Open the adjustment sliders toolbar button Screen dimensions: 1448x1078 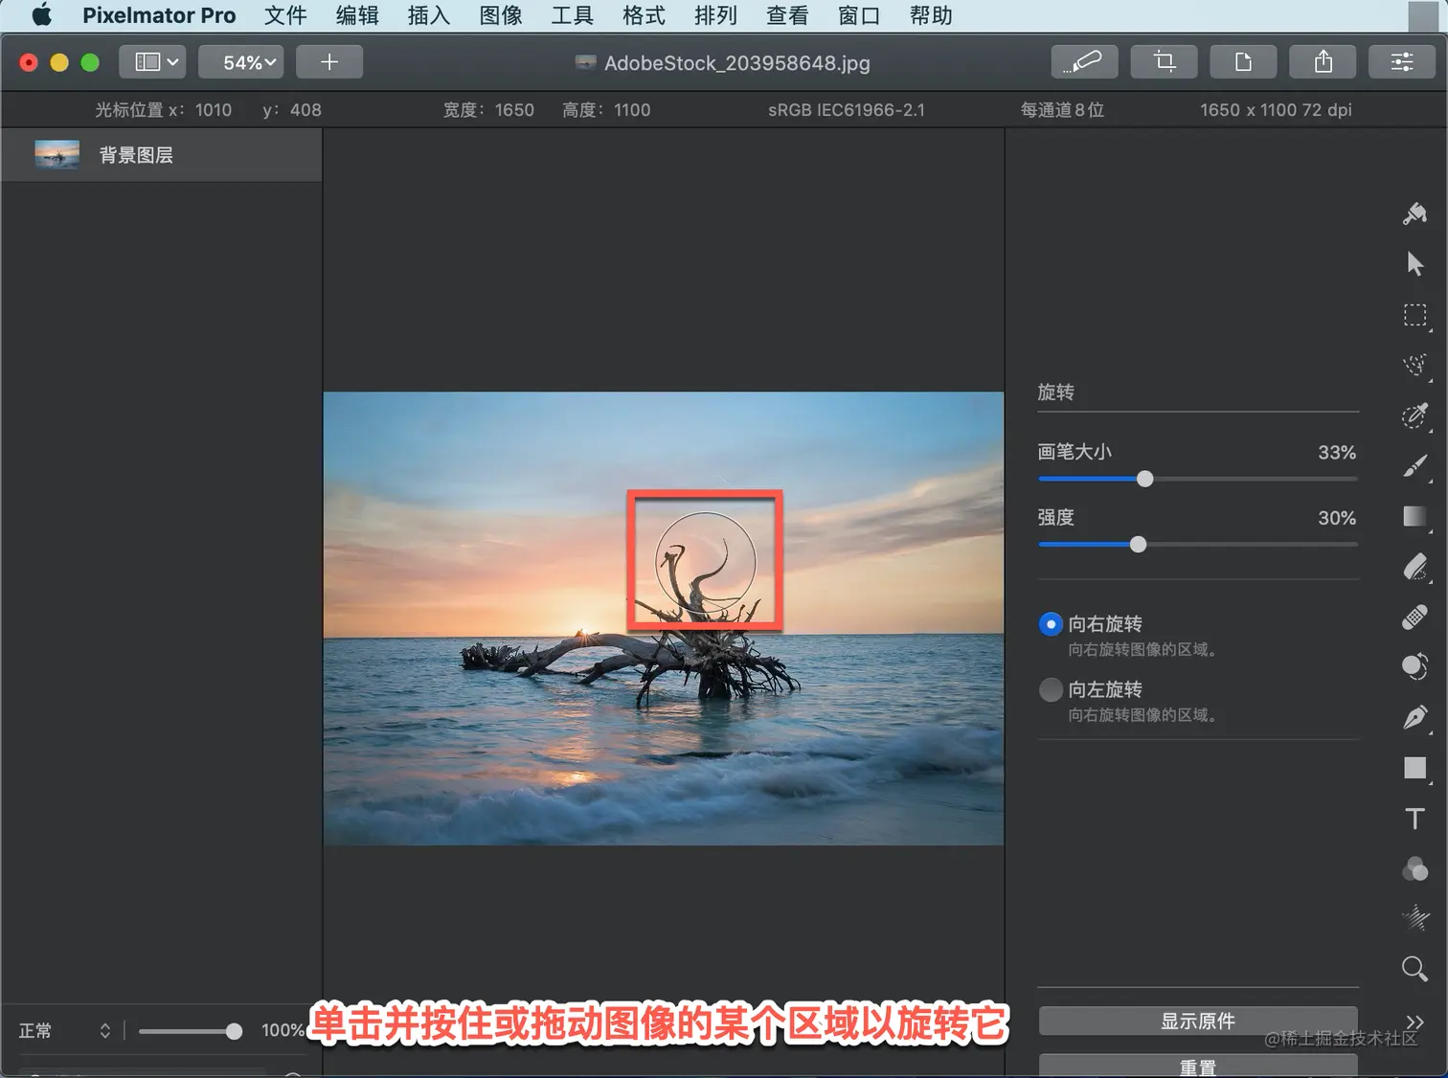pyautogui.click(x=1402, y=62)
